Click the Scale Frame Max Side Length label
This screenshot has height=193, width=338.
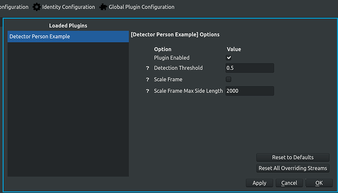pos(188,91)
